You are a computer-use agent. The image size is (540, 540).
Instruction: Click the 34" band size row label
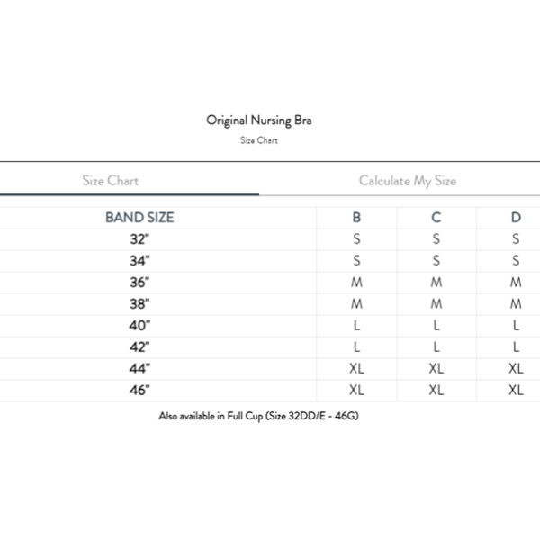click(x=139, y=261)
